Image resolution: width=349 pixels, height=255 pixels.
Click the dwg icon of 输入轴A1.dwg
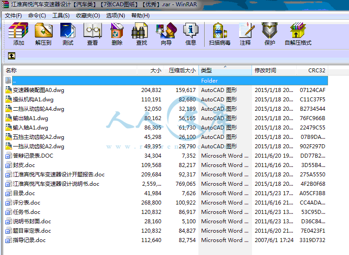[8, 128]
